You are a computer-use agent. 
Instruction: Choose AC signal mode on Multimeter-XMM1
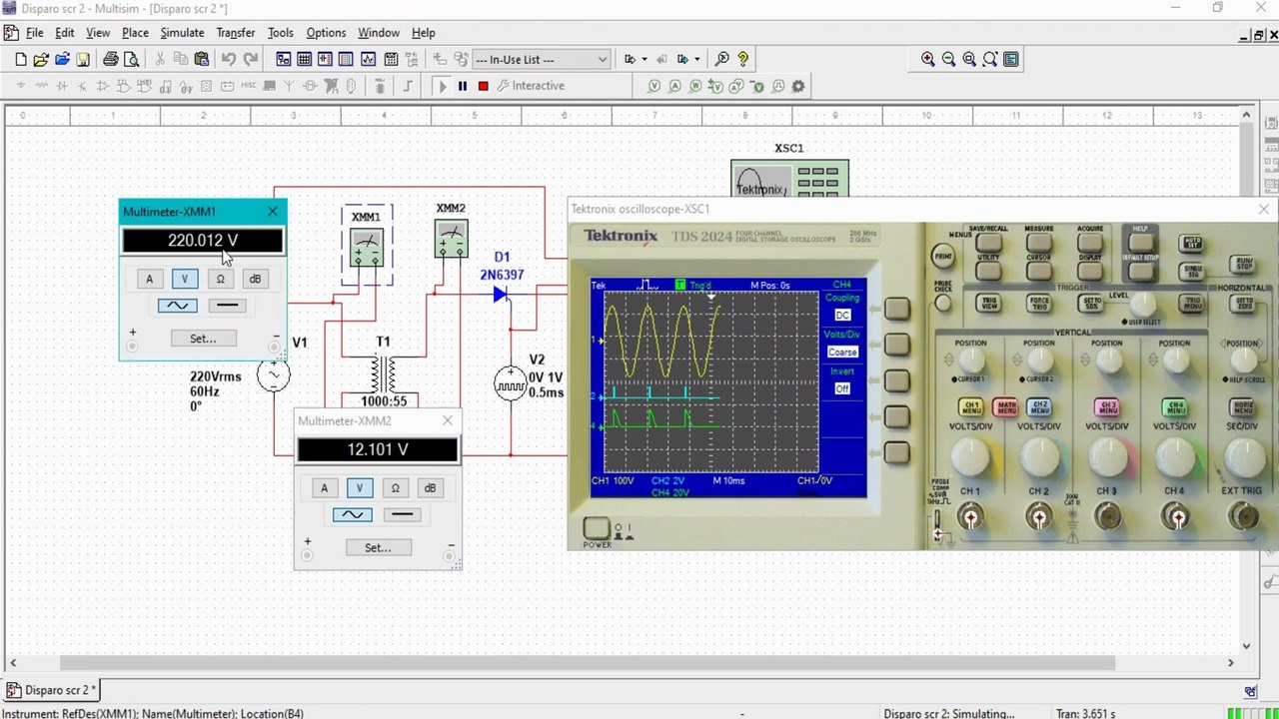(178, 306)
